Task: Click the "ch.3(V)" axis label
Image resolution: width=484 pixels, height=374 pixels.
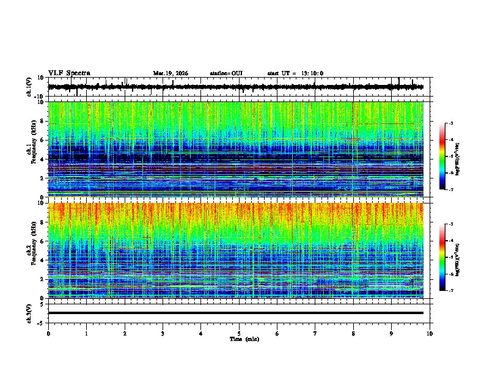Action: (x=29, y=313)
